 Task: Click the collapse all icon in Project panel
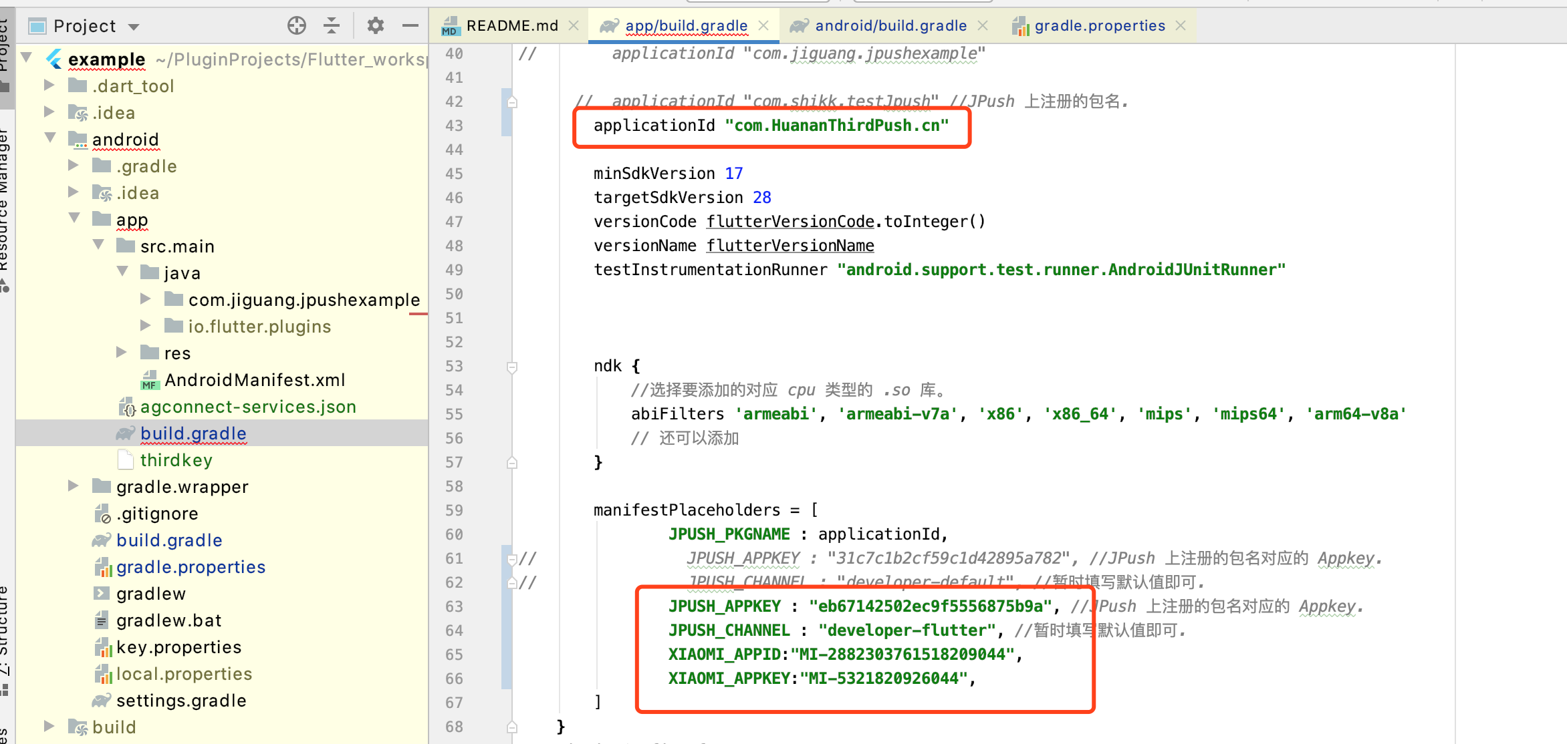(x=332, y=26)
